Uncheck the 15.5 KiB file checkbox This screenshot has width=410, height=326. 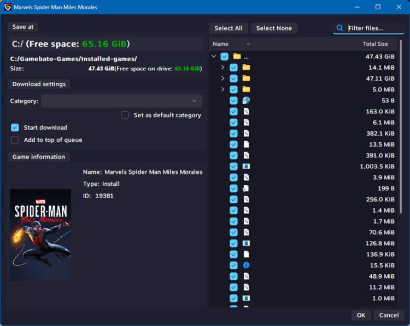coord(233,265)
